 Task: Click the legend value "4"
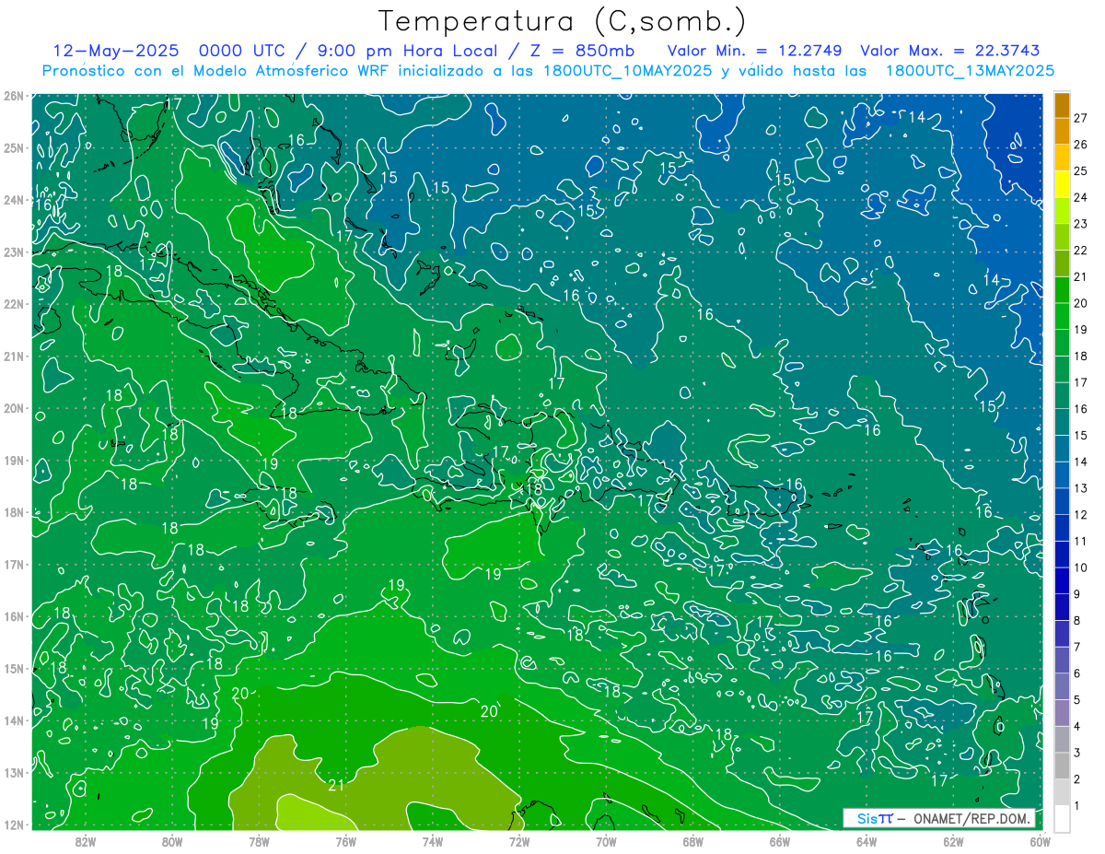point(1077,726)
